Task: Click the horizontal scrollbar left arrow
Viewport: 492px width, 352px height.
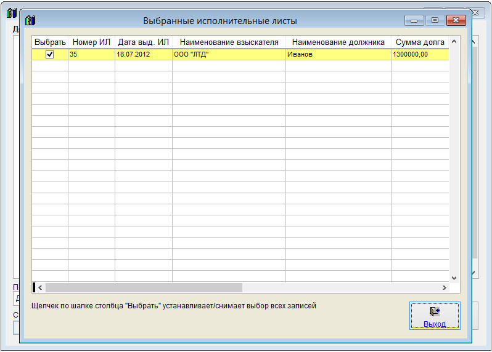Action: [40, 287]
